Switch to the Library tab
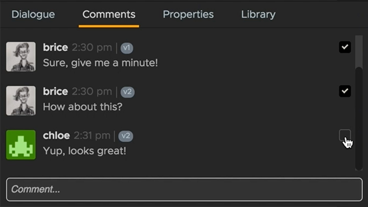This screenshot has height=207, width=368. (x=258, y=14)
